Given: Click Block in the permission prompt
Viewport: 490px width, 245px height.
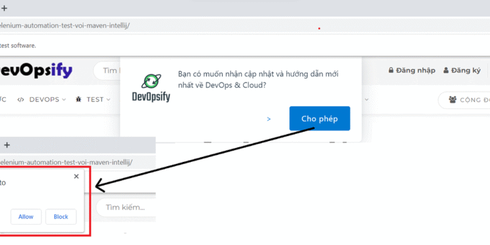Looking at the screenshot, I should (x=61, y=217).
